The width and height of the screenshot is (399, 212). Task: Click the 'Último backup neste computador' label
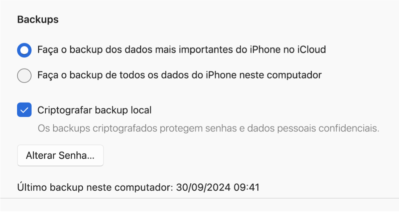click(x=96, y=188)
